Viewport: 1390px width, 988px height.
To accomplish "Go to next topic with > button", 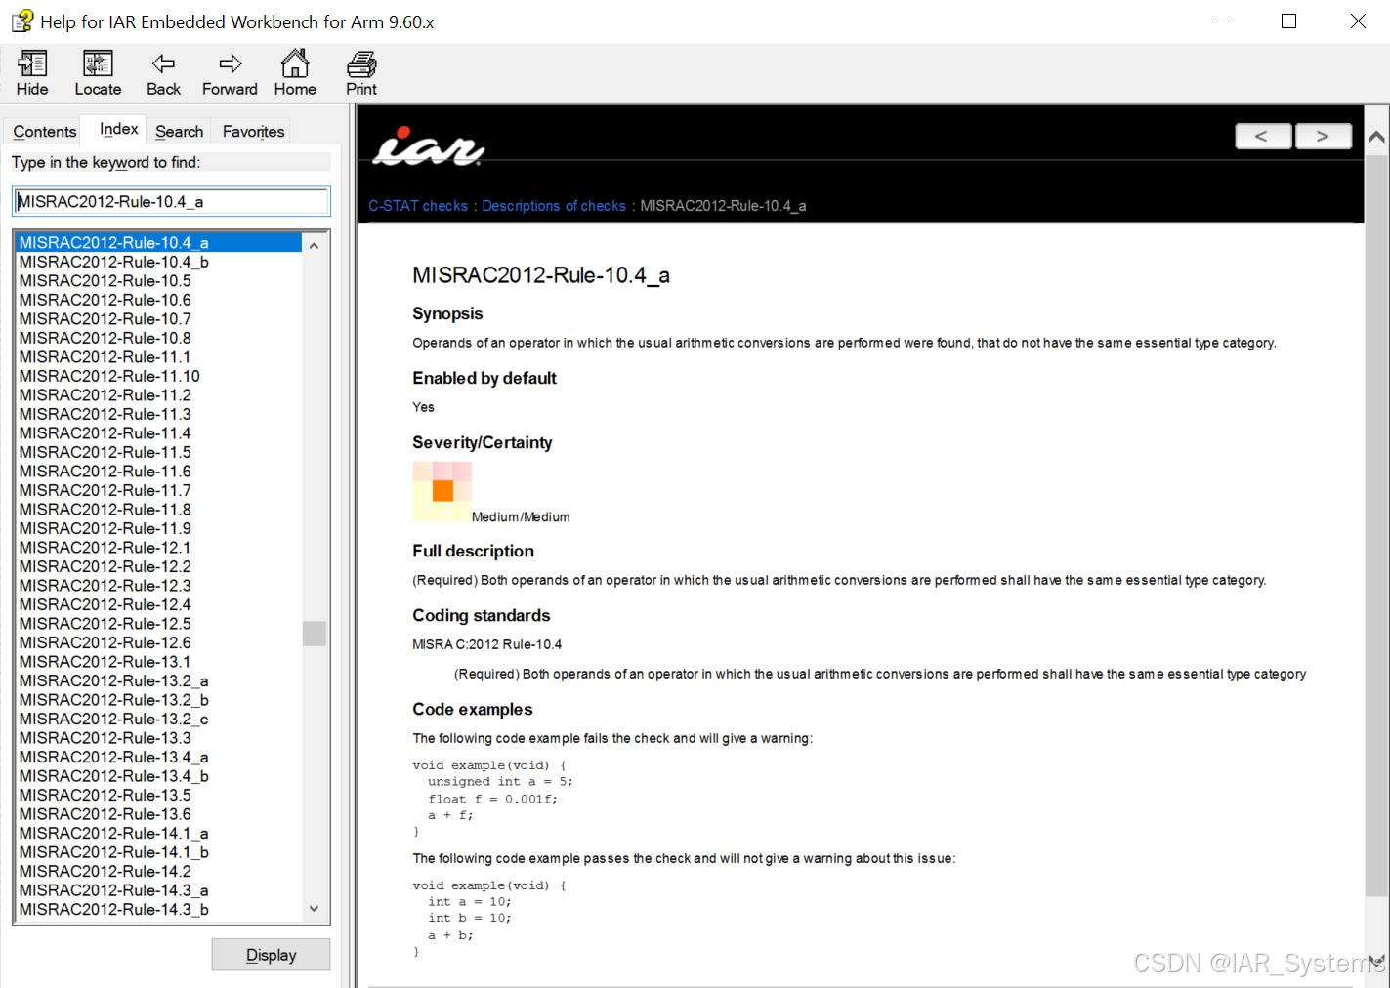I will coord(1323,137).
